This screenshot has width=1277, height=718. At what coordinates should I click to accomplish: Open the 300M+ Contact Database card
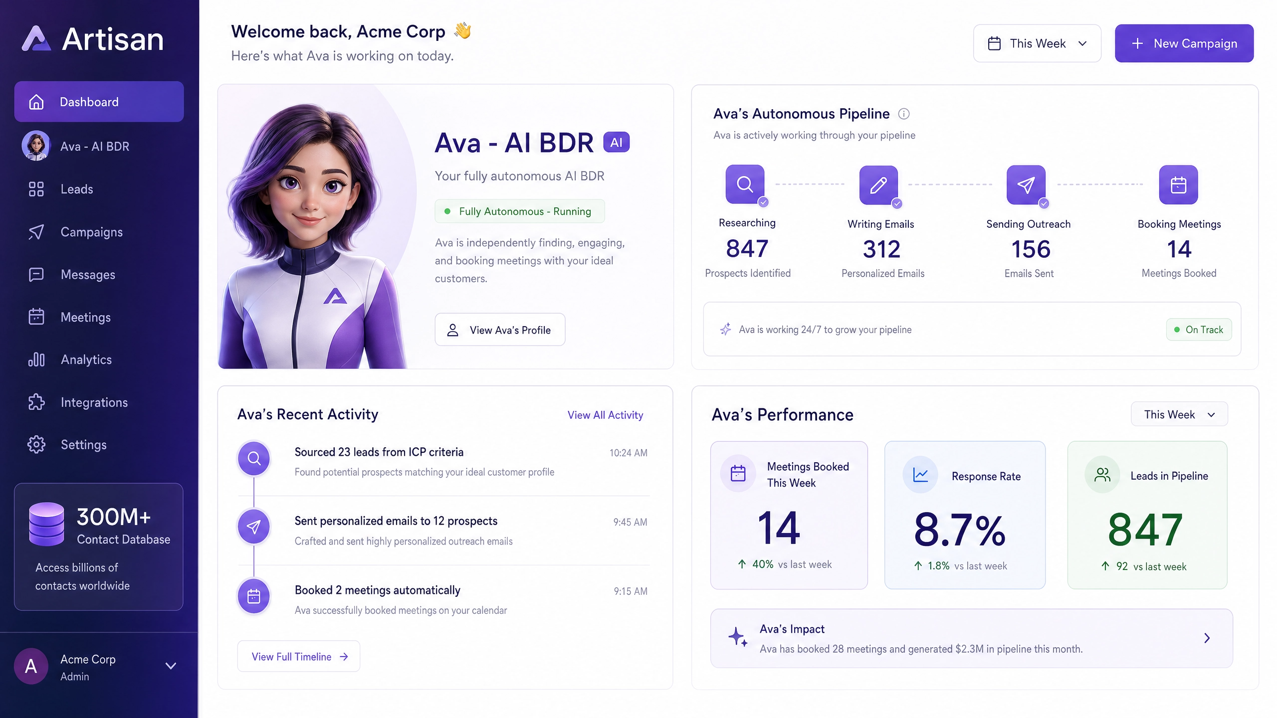(x=99, y=546)
